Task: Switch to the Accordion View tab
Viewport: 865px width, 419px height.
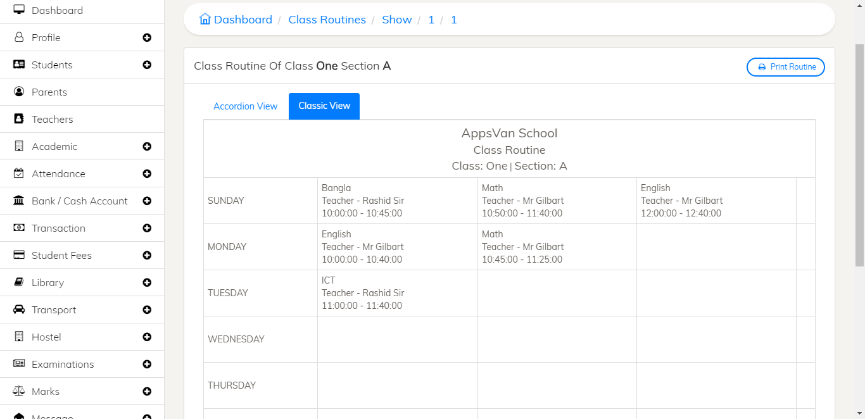Action: click(x=245, y=106)
